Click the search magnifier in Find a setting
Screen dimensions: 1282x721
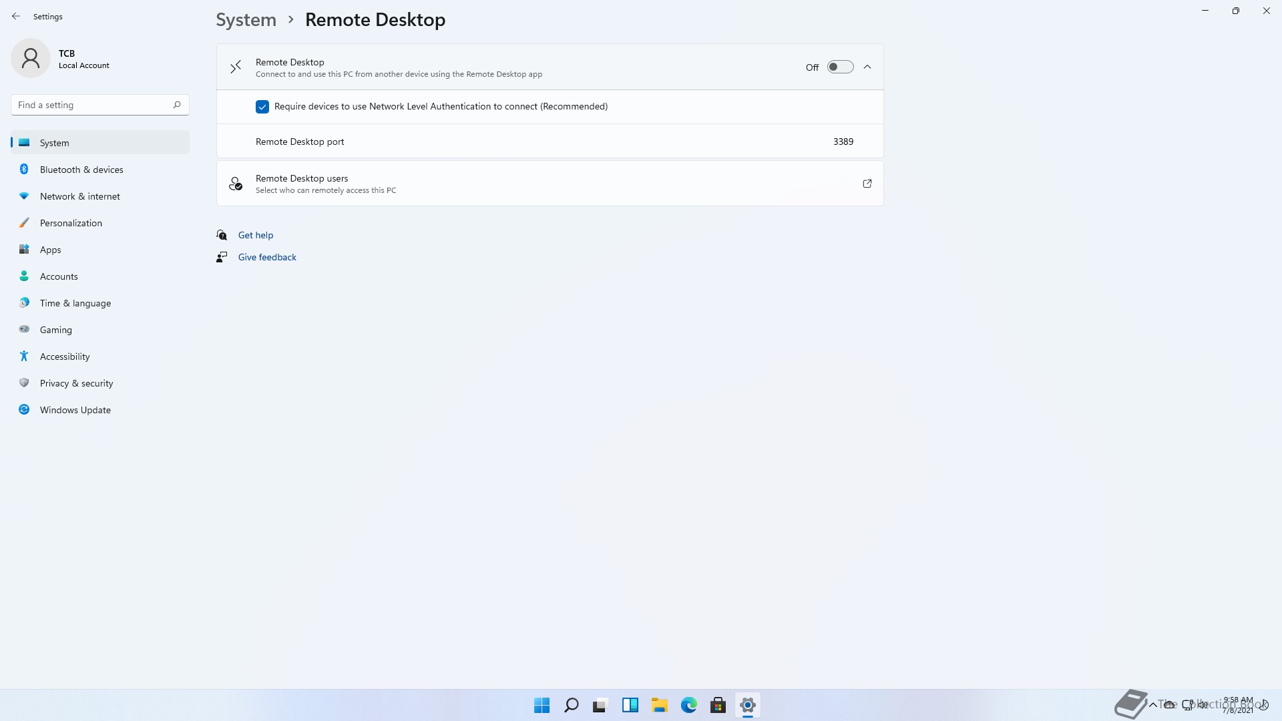[x=177, y=105]
